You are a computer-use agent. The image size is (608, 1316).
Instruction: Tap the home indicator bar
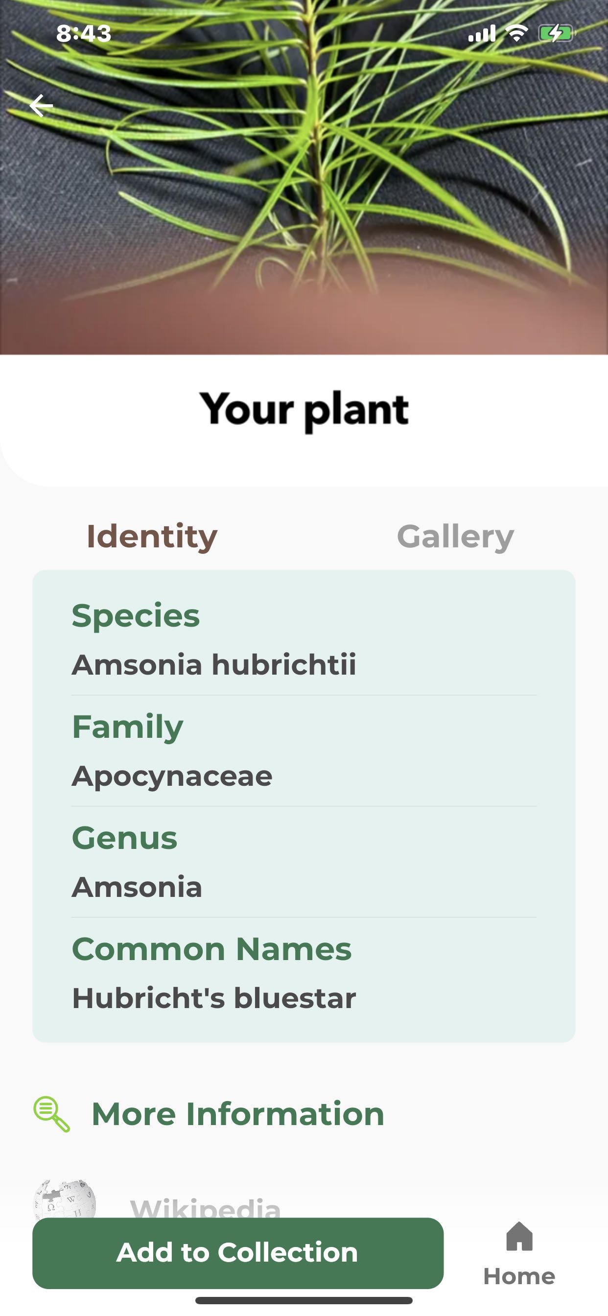click(304, 1300)
